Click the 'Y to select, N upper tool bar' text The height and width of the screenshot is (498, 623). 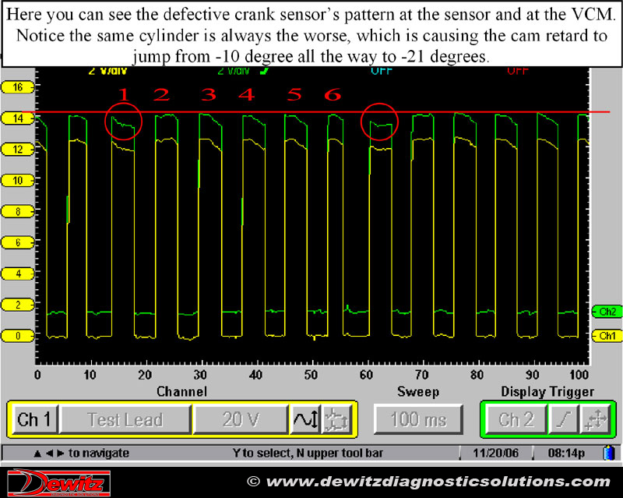pos(308,453)
